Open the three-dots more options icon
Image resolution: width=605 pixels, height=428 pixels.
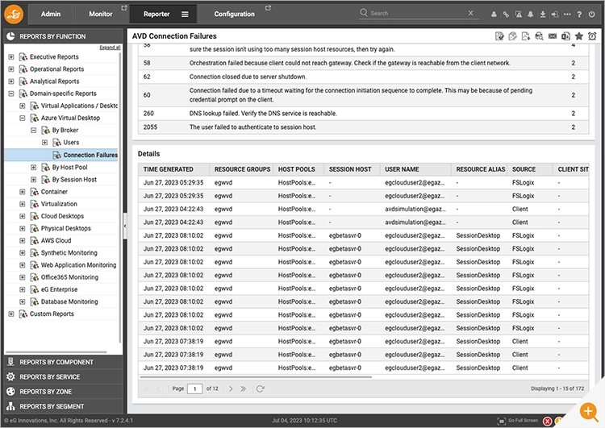pos(567,15)
